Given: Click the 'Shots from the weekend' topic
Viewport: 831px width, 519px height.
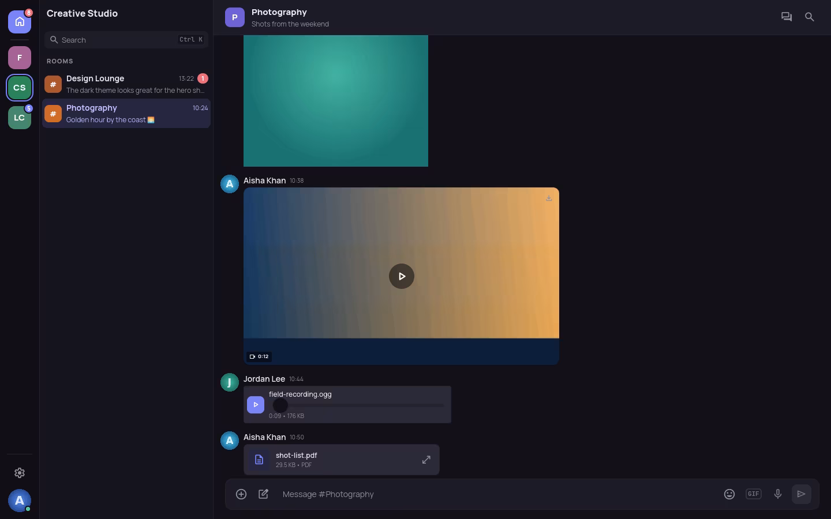Looking at the screenshot, I should pos(290,24).
